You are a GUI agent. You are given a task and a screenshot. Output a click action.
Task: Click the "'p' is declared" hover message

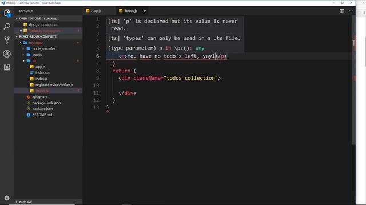coord(173,25)
